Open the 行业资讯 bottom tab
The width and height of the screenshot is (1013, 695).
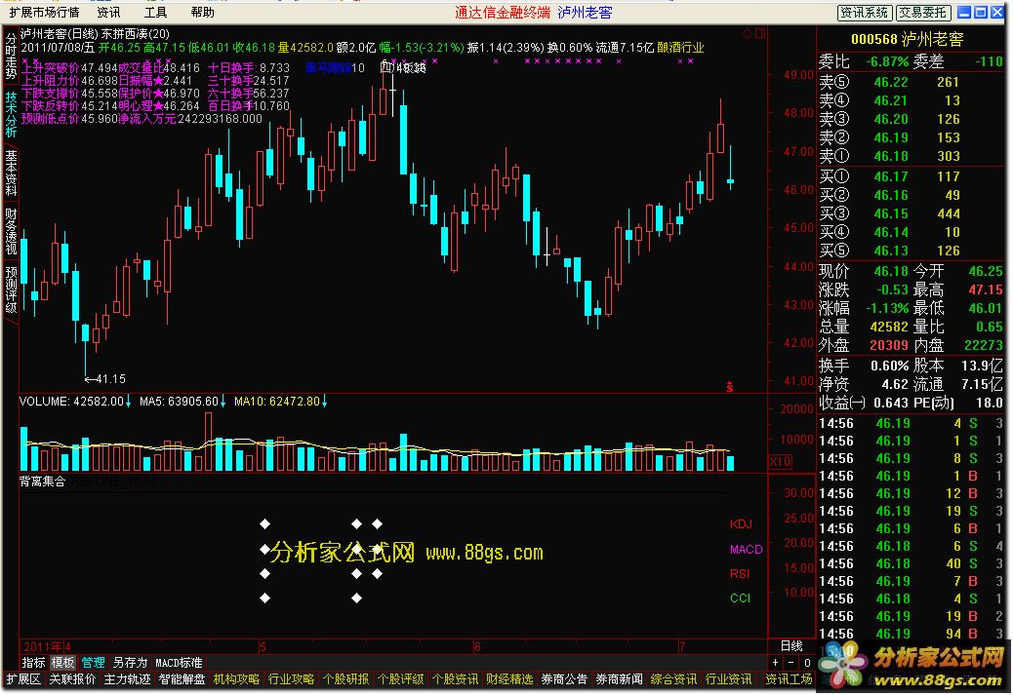pos(729,678)
